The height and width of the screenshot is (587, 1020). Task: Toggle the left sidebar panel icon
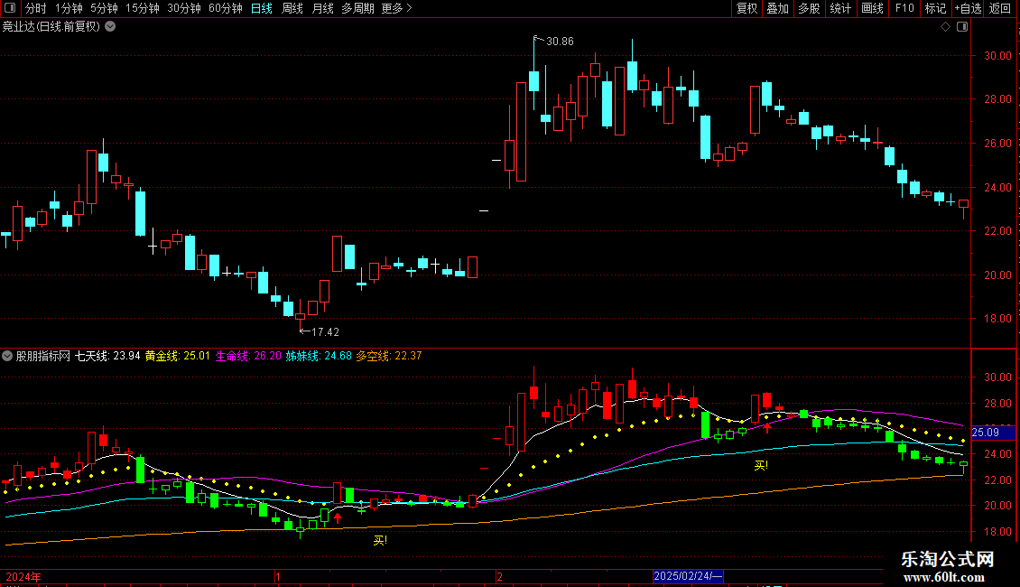10,8
